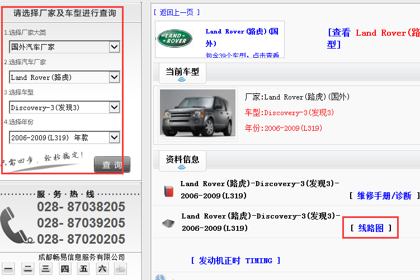Image resolution: width=420 pixels, height=280 pixels.
Task: Click the clock icon at page bottom
Action: coord(160,277)
